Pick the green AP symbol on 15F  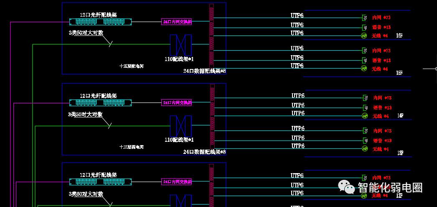(364, 68)
